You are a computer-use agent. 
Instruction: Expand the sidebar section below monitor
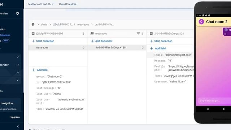(18, 73)
